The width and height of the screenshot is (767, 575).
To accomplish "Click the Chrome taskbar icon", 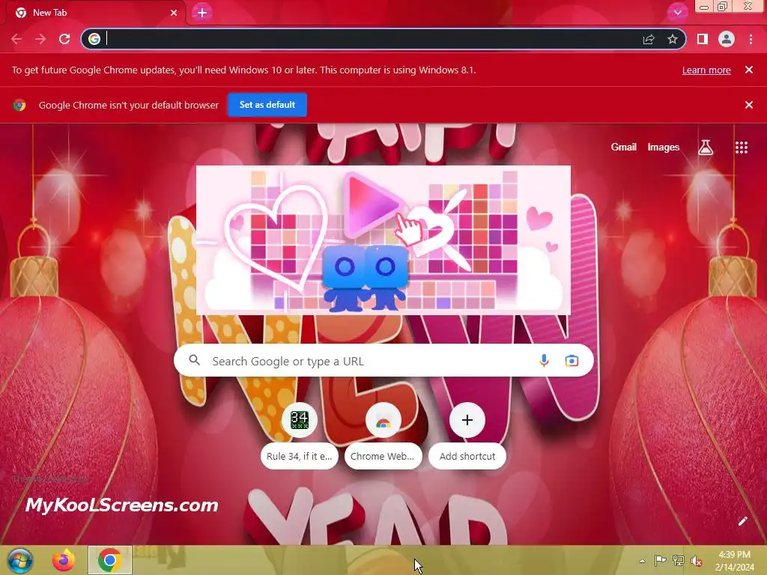I will pyautogui.click(x=110, y=560).
